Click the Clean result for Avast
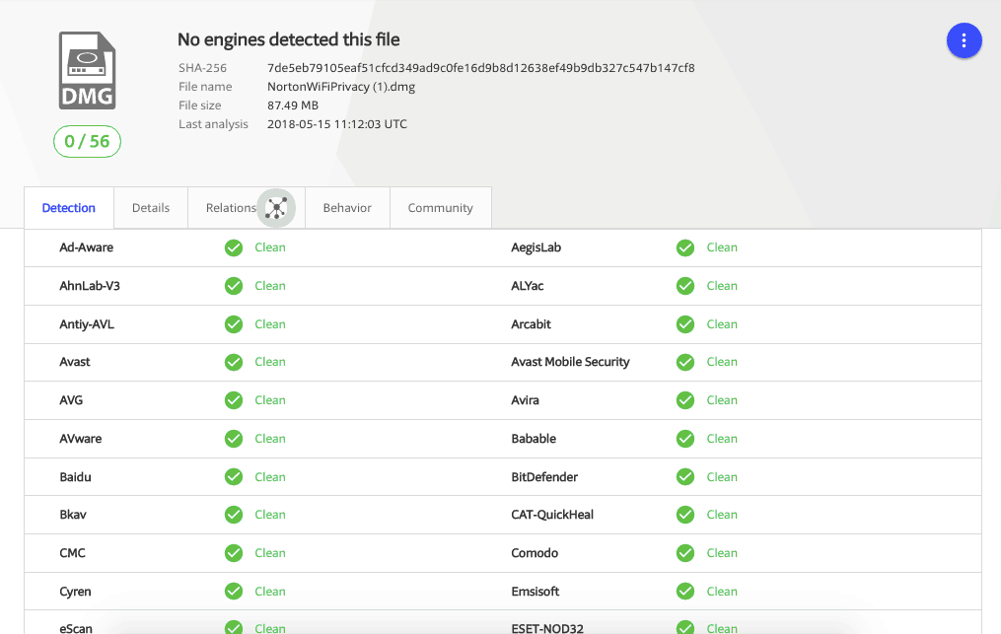This screenshot has width=1001, height=634. 270,362
